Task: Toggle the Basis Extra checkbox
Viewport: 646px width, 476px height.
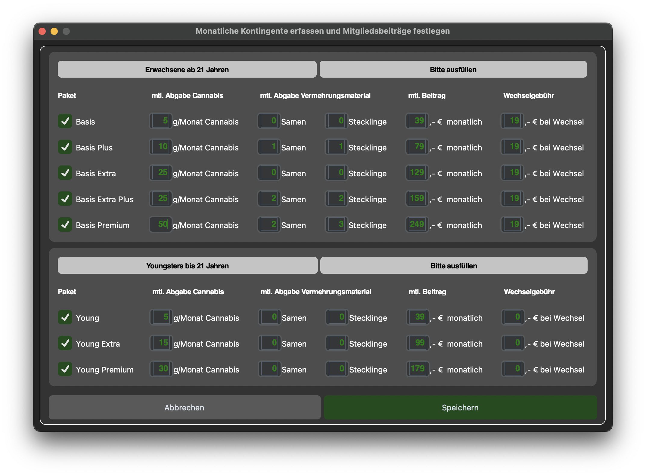Action: [65, 173]
